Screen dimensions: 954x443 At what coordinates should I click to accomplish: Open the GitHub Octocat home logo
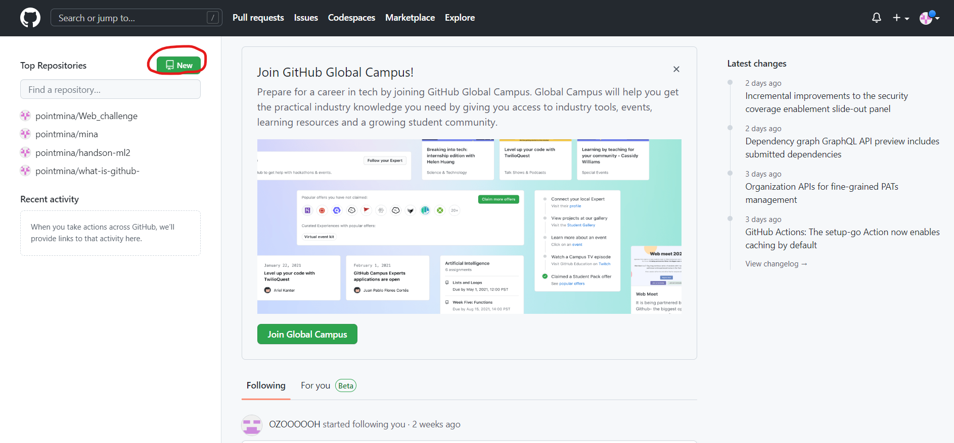coord(30,18)
